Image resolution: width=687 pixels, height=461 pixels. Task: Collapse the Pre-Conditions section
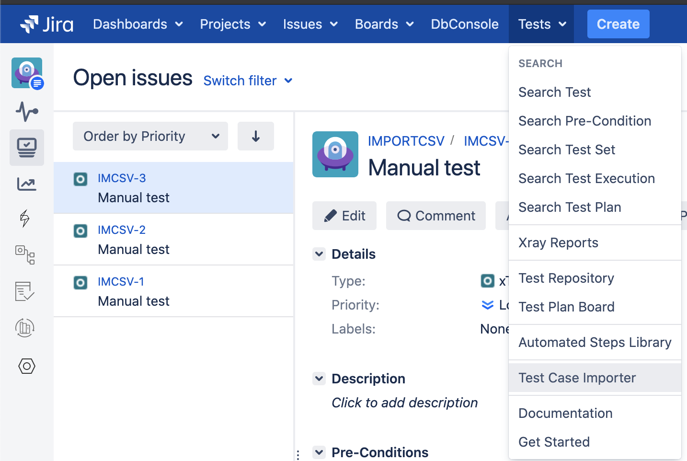(319, 452)
